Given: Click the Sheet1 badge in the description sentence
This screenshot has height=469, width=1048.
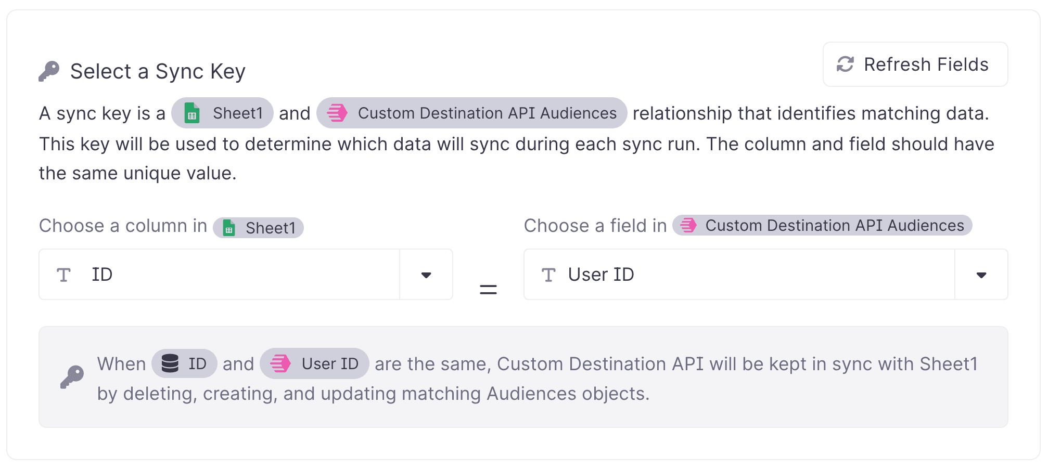Looking at the screenshot, I should tap(222, 113).
